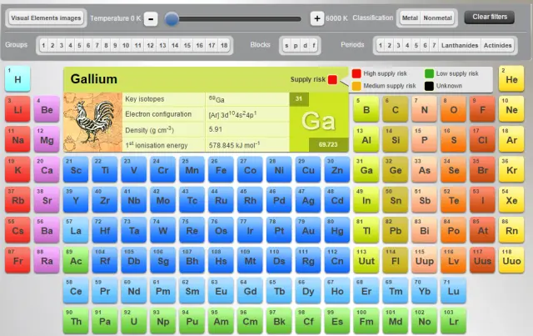
Task: Click the Platinum (Pt) element tile
Action: pos(279,230)
